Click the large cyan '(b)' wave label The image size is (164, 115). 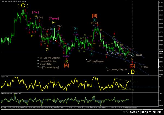(x=91, y=54)
